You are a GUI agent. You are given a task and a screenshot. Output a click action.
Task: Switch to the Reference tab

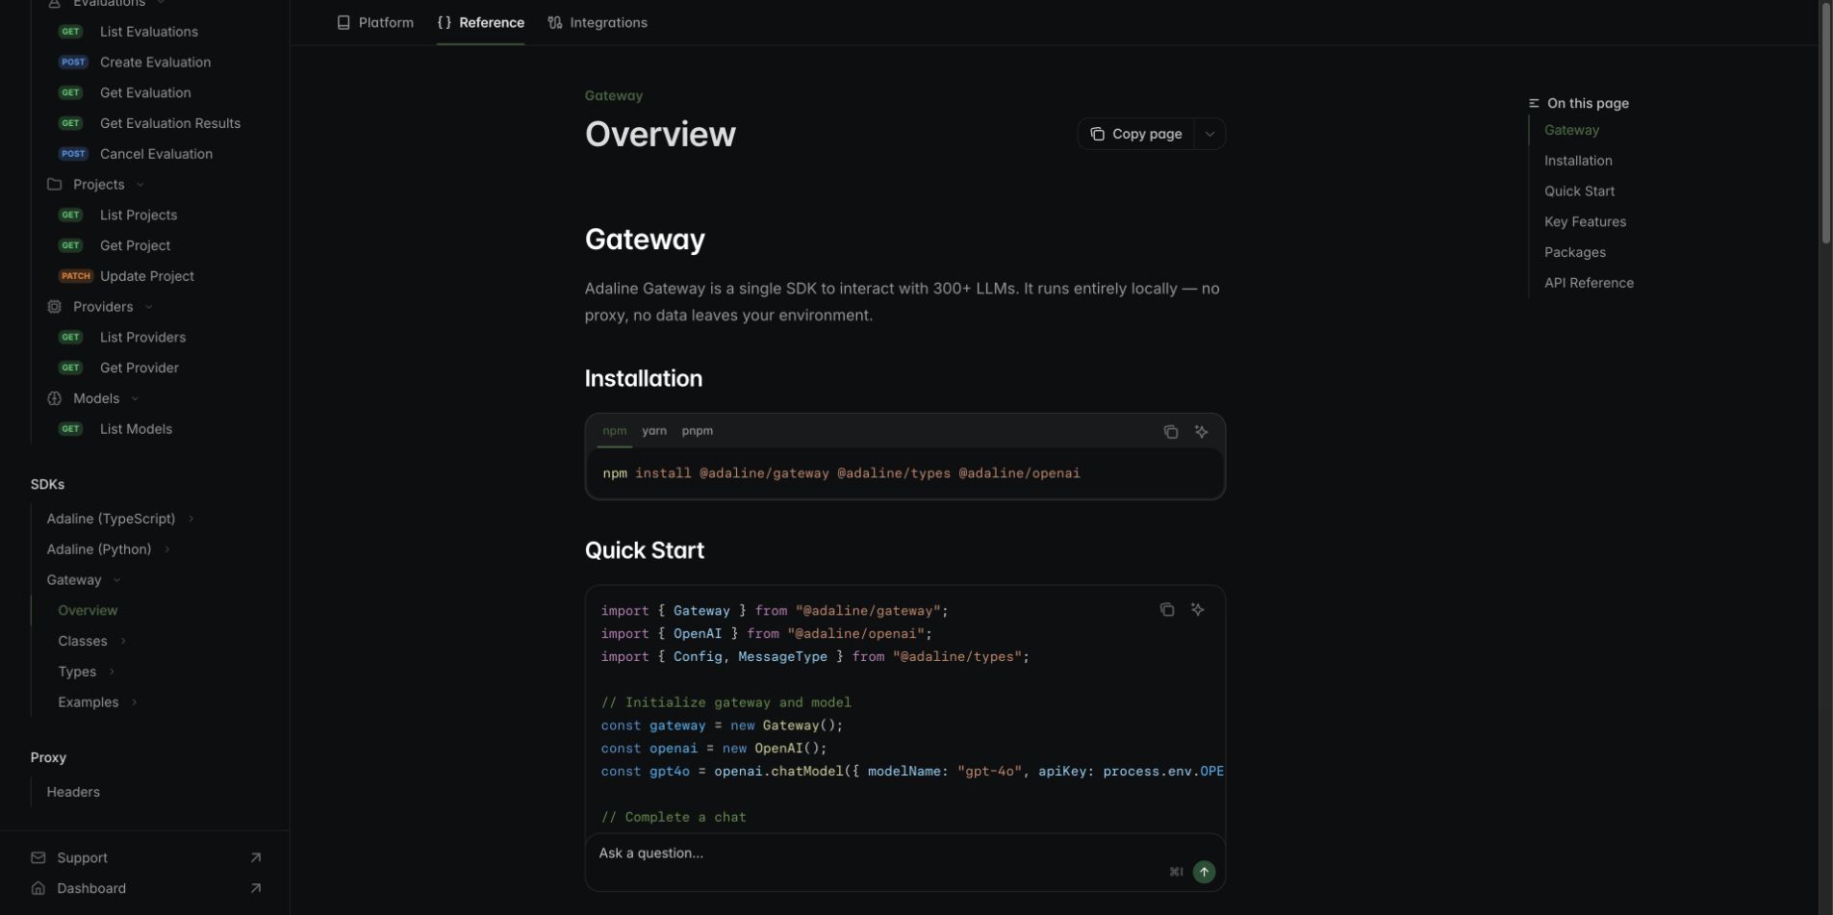481,22
